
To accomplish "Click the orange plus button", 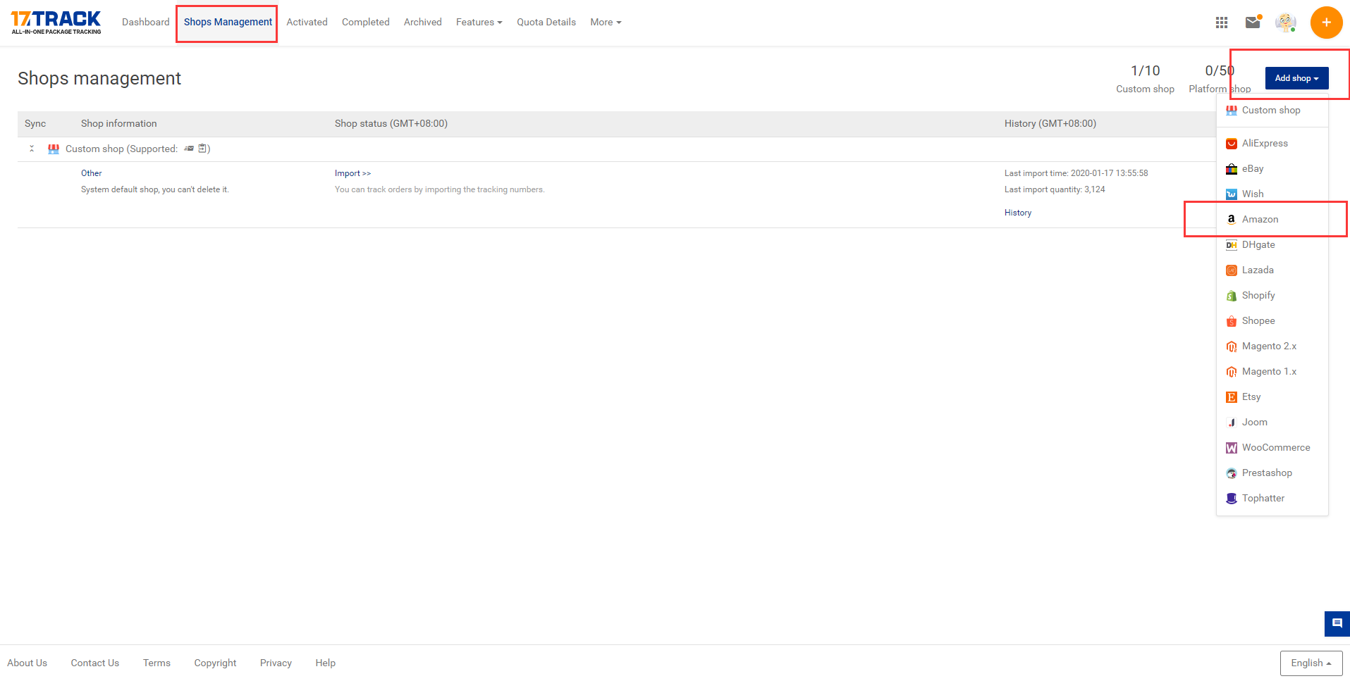I will (1326, 23).
